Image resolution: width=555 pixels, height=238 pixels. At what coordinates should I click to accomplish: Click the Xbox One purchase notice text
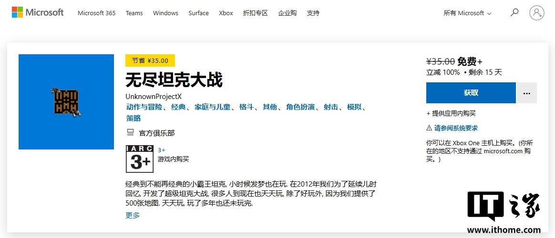point(480,151)
